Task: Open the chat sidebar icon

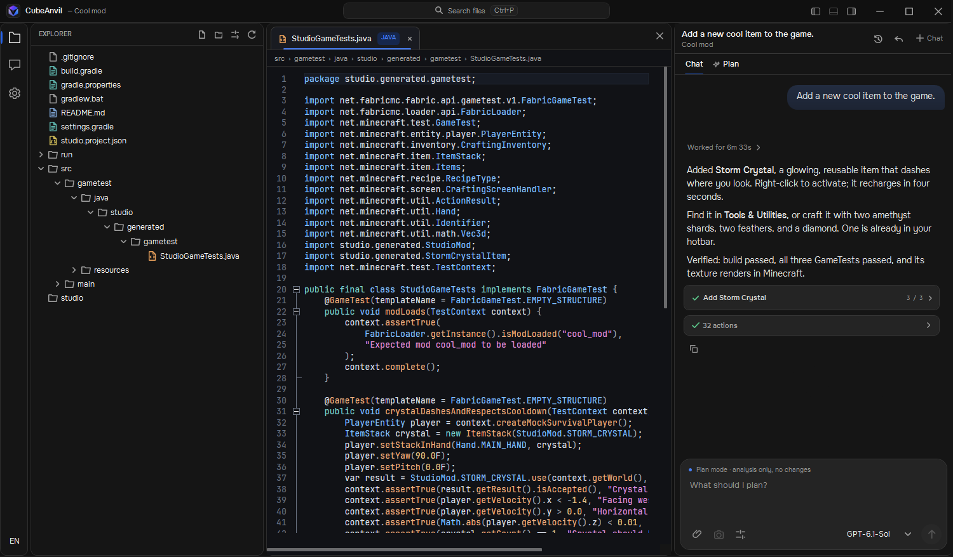Action: pyautogui.click(x=15, y=65)
